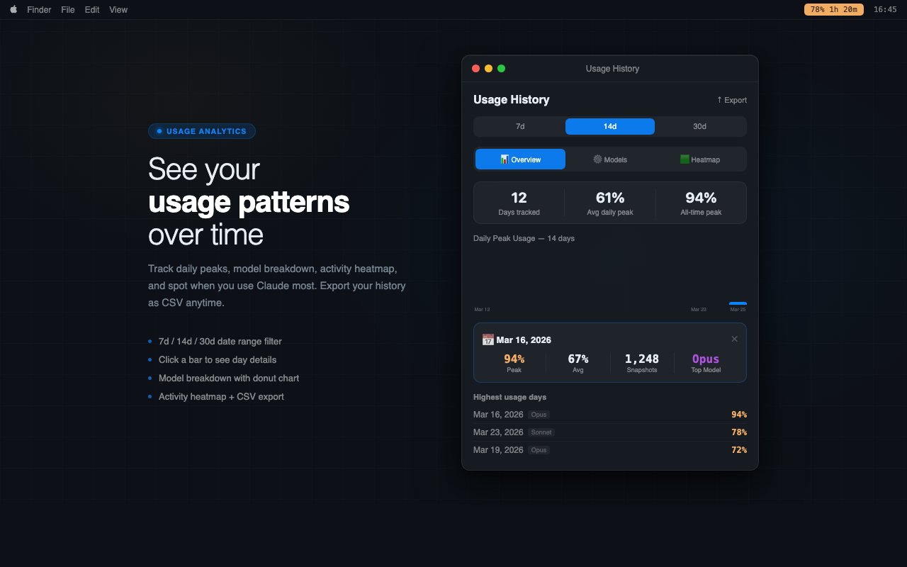Switch to the Models tab
The height and width of the screenshot is (567, 907).
point(609,159)
